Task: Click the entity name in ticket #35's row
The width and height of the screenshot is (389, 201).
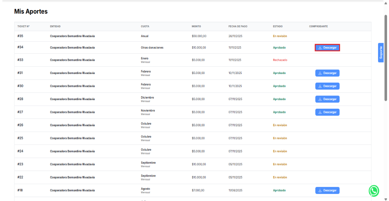Action: [72, 36]
